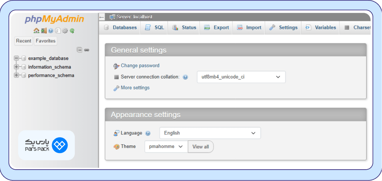Open the Theme dropdown showing pmahomme

click(166, 147)
